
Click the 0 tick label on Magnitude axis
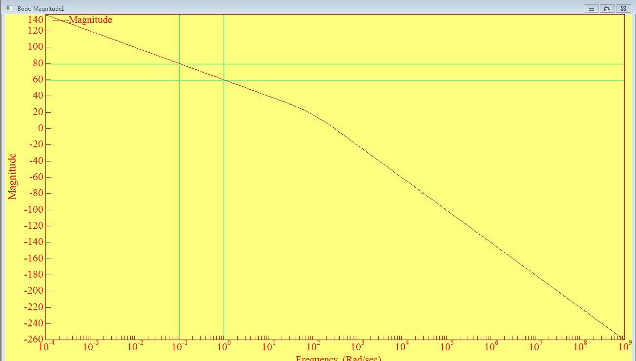coord(41,128)
